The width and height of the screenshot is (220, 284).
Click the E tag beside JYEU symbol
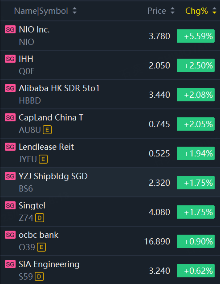tap(43, 159)
